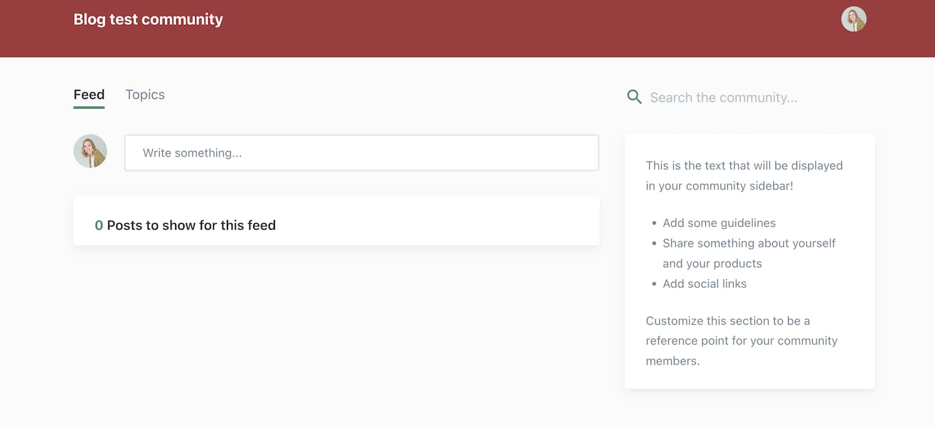Switch to the Topics tab

click(x=145, y=95)
